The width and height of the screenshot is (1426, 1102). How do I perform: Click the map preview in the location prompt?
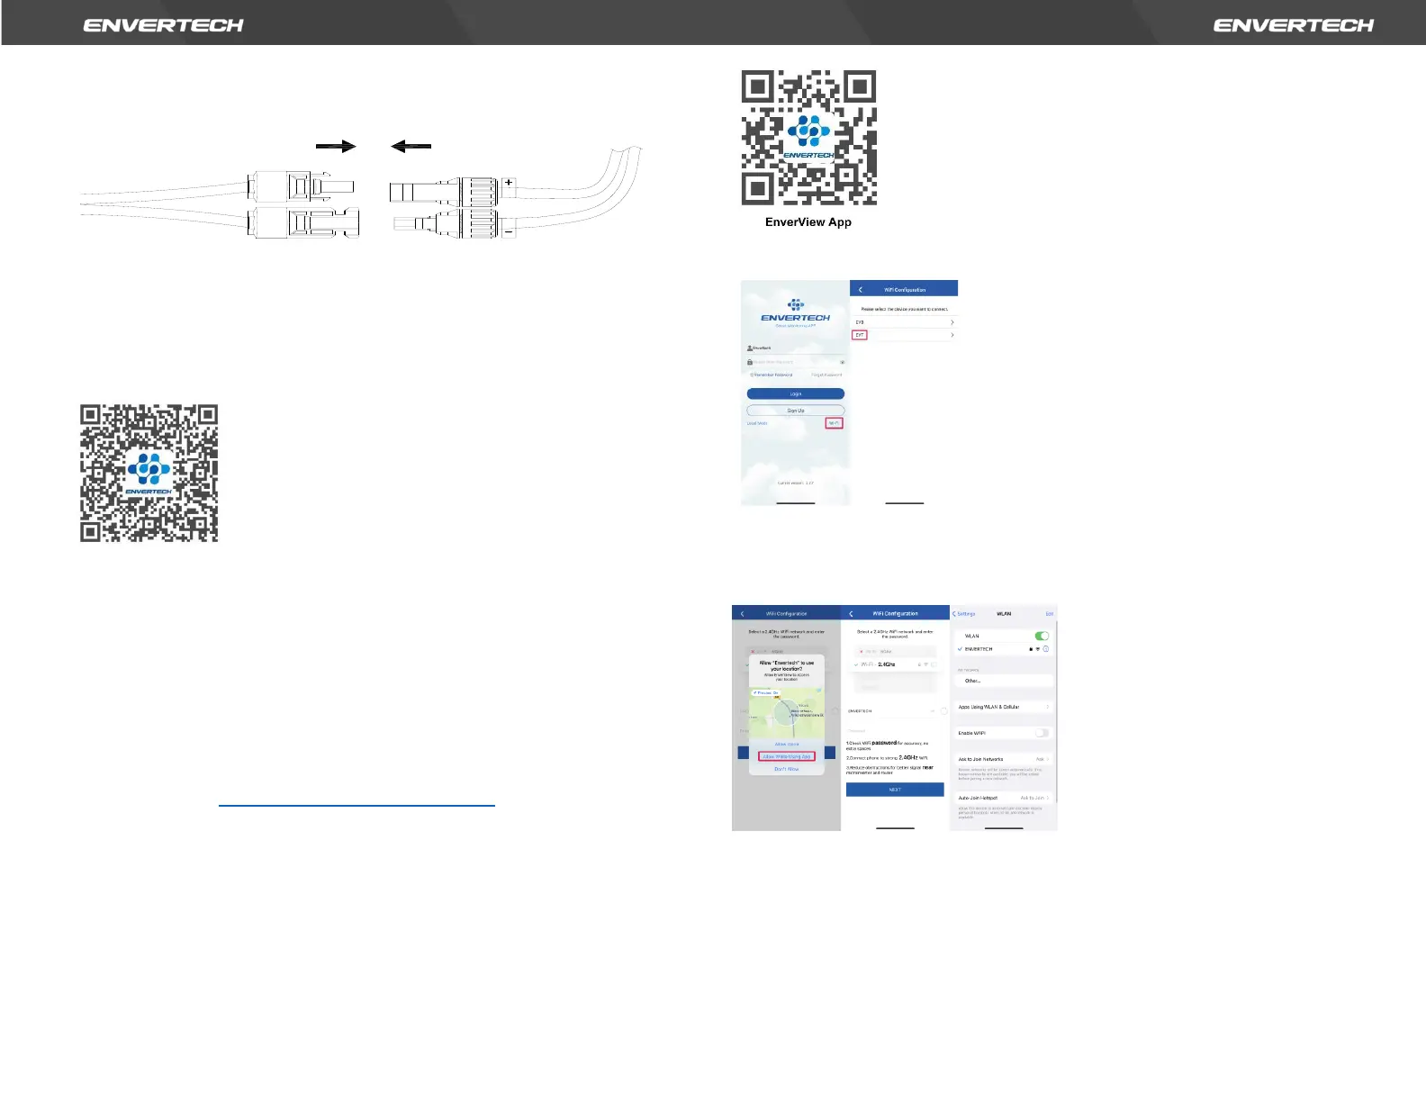[787, 713]
